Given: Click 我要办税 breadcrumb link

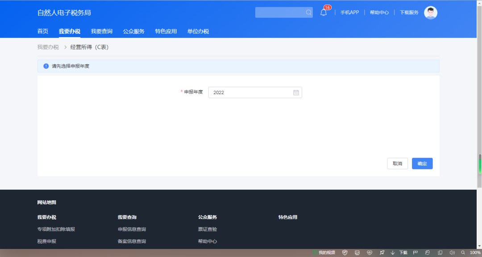Looking at the screenshot, I should pyautogui.click(x=48, y=47).
